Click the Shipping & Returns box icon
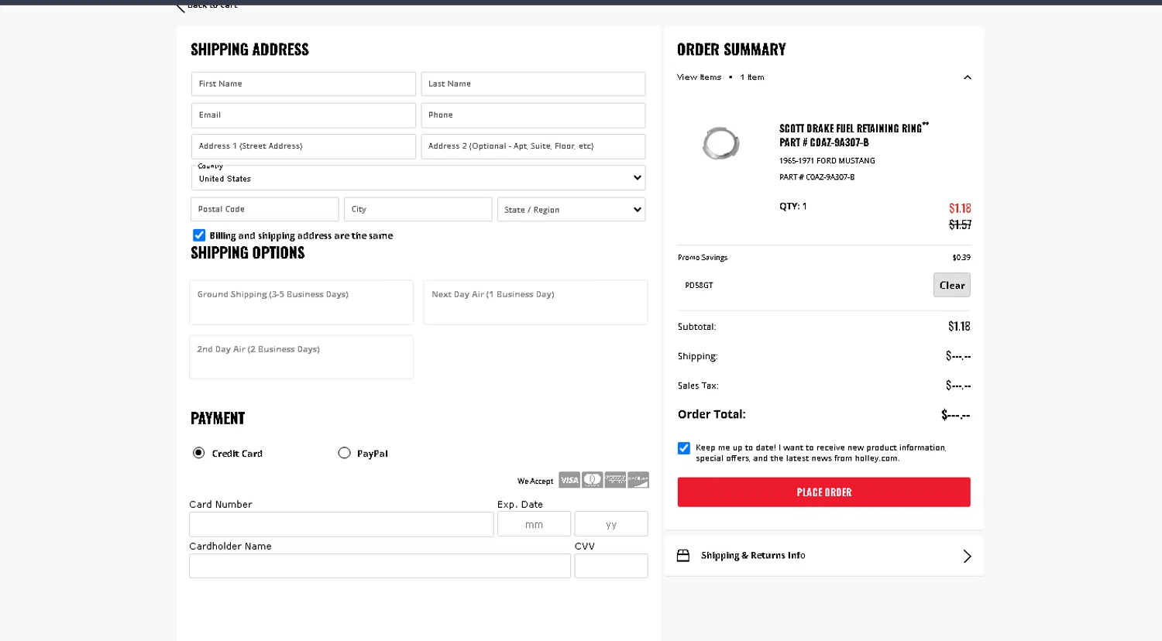 coord(683,556)
